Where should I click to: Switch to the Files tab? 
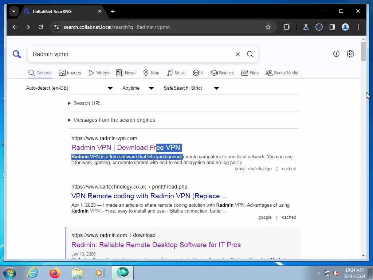click(250, 73)
